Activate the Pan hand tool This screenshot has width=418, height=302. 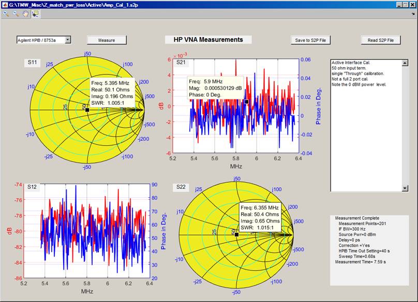[x=25, y=13]
